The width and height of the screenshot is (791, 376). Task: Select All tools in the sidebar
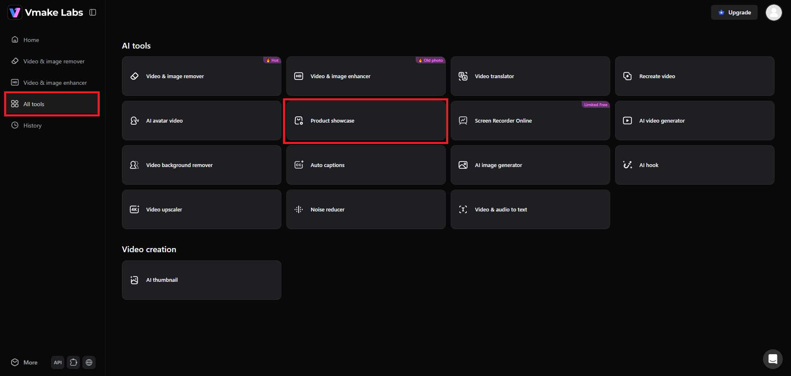pos(52,104)
